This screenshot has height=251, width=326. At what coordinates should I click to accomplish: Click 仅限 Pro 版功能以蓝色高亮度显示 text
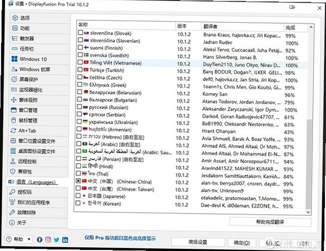pos(120,238)
